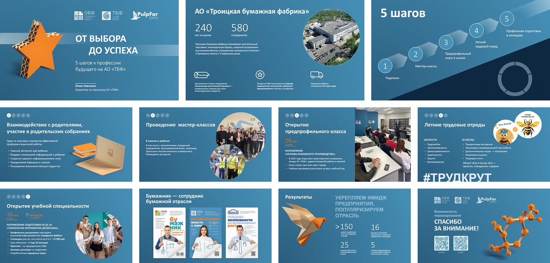Screen dimensions: 550x263
Task: Click the stack of orange books
Action: tap(84, 150)
